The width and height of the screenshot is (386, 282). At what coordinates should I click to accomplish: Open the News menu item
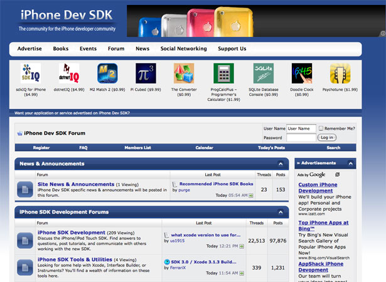coord(142,49)
